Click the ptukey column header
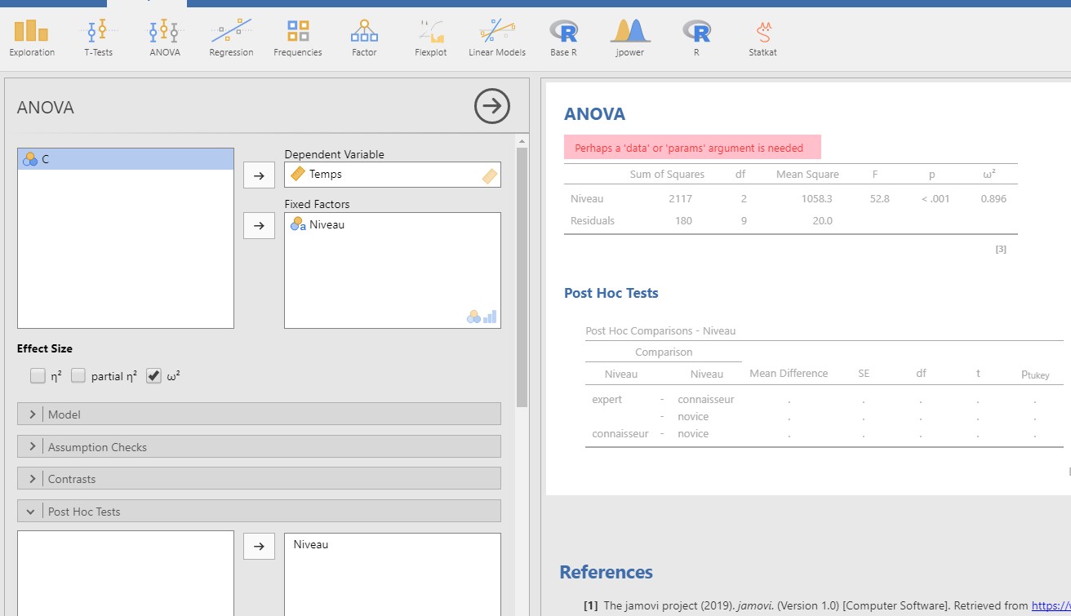 (1035, 374)
